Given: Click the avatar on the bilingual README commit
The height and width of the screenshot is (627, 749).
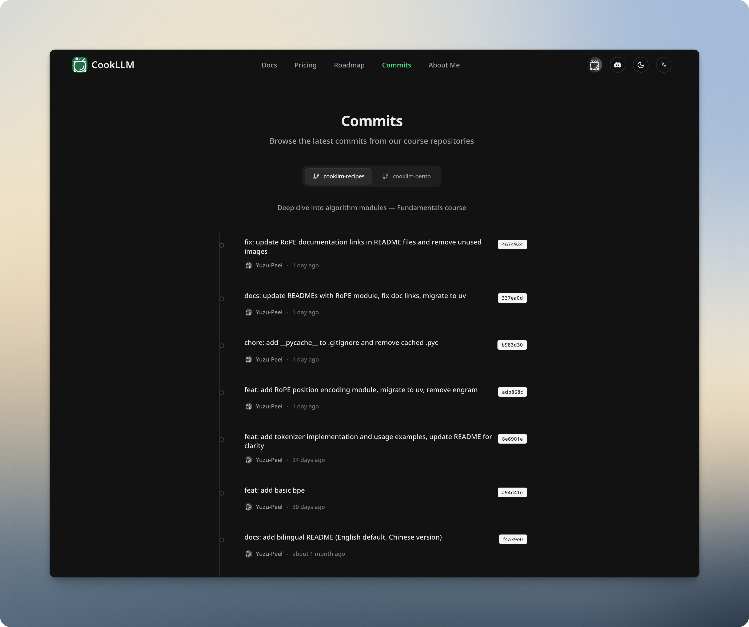Looking at the screenshot, I should [248, 554].
